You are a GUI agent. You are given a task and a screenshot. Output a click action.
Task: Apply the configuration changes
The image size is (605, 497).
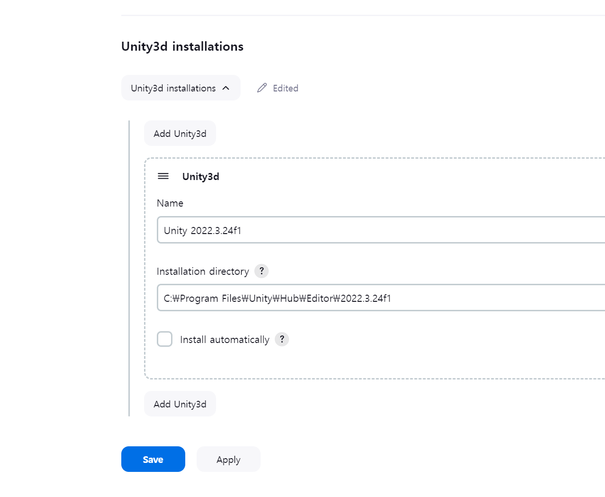[x=228, y=459]
